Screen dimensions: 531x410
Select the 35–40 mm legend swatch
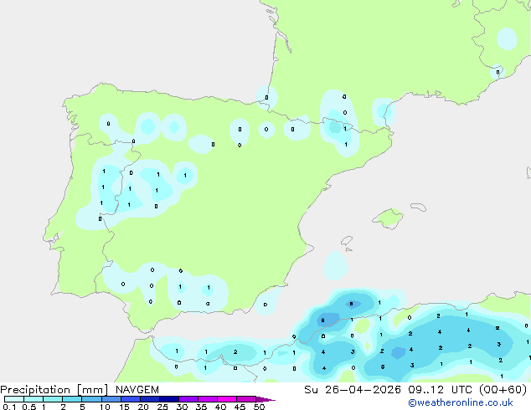207,399
